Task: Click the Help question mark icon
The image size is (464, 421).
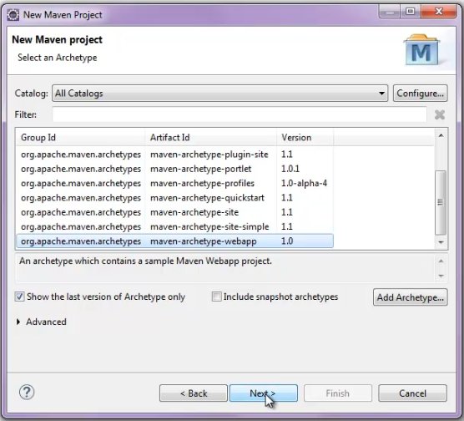Action: (x=27, y=393)
